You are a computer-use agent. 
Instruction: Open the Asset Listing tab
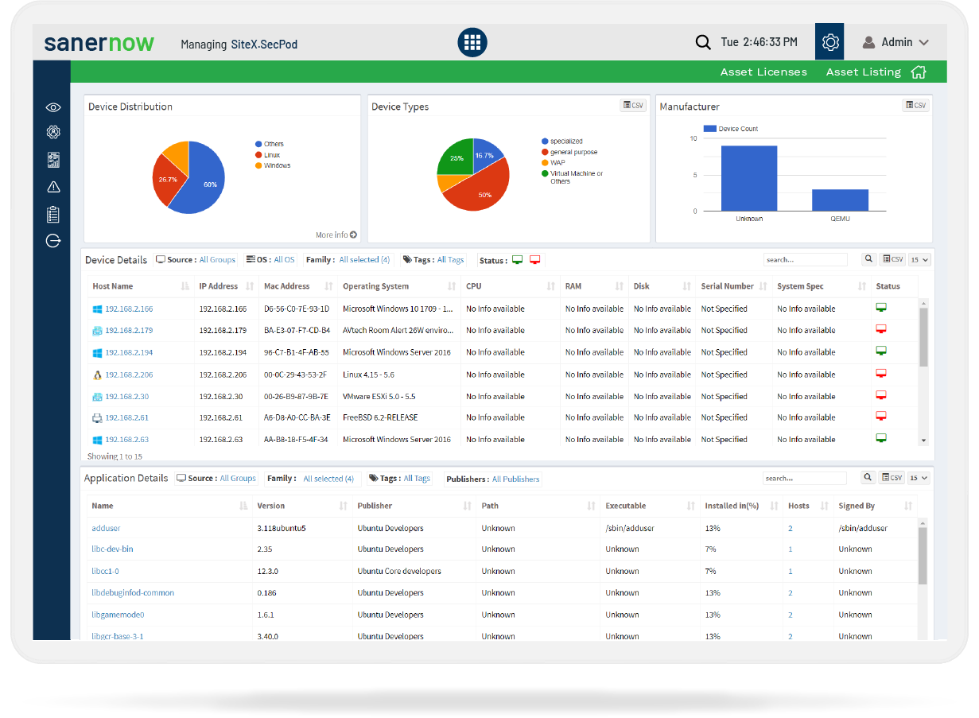[863, 72]
